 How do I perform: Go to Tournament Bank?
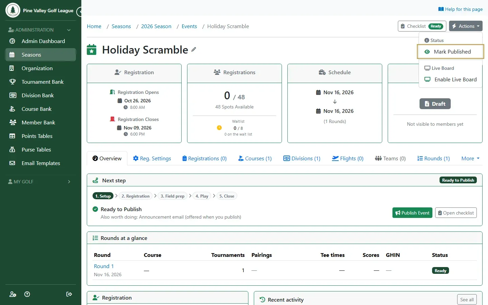pyautogui.click(x=41, y=82)
